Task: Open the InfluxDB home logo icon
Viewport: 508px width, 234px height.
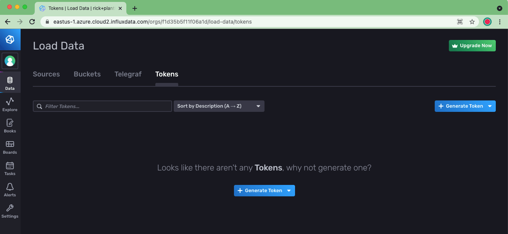Action: (x=10, y=39)
